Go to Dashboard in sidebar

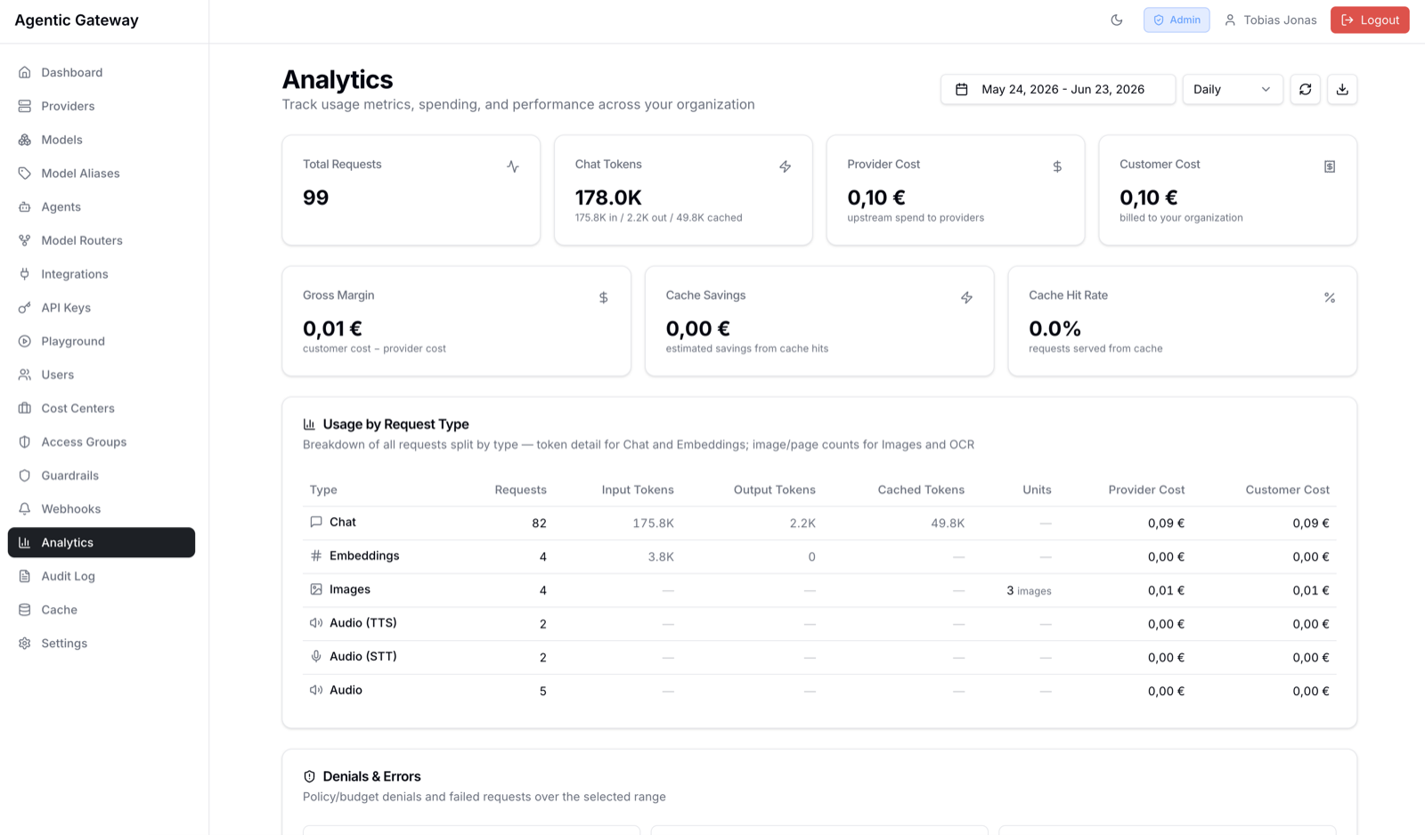tap(102, 72)
